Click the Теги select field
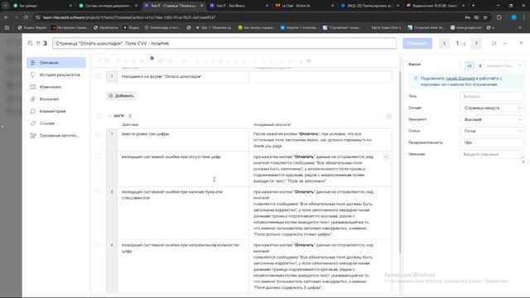The width and height of the screenshot is (530, 298). click(x=492, y=96)
